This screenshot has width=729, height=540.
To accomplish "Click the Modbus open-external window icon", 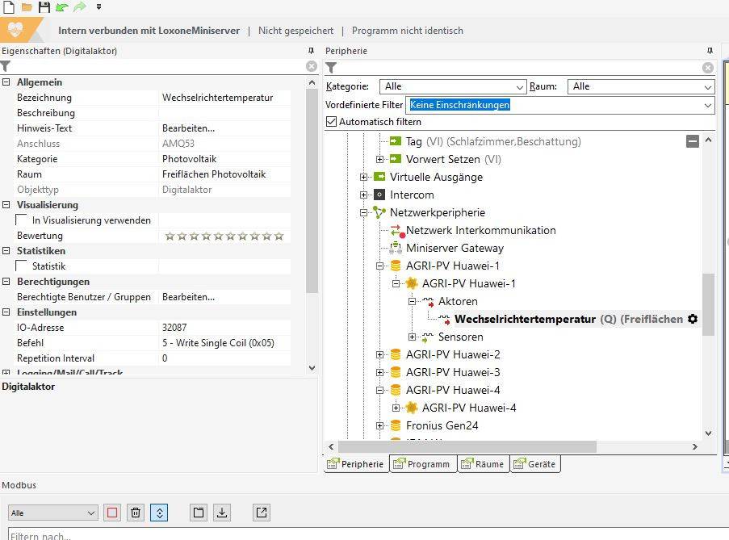I will (x=262, y=513).
